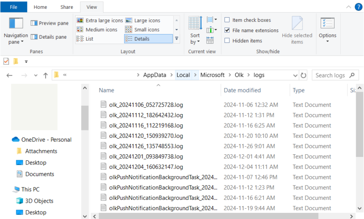
Task: Switch to Small icons layout
Action: 142,30
